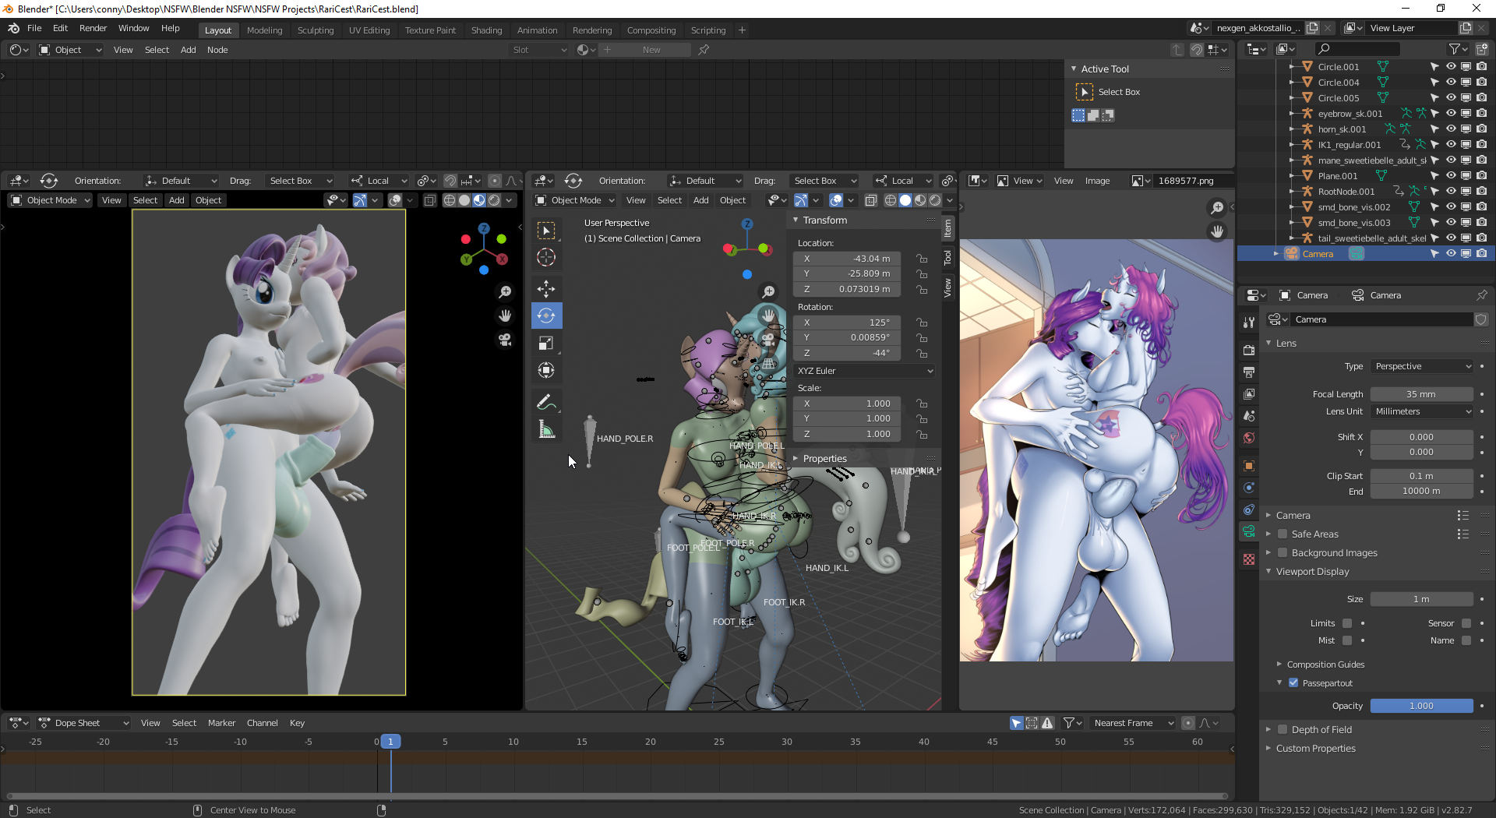Open lens Type Perspective dropdown
This screenshot has height=818, width=1496.
(1422, 366)
